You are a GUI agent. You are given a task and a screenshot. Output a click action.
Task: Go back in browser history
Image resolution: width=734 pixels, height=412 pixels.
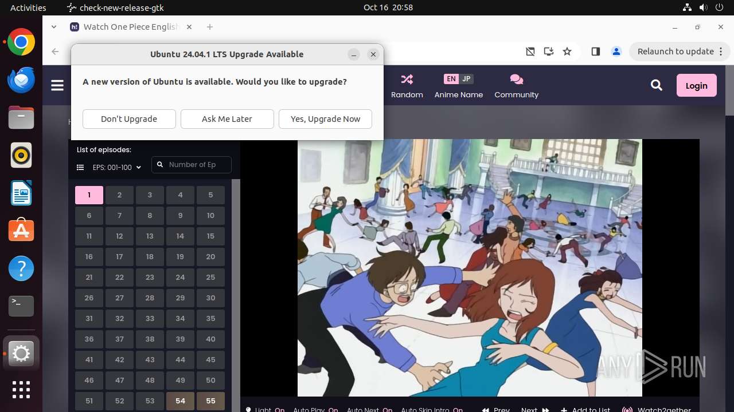click(55, 51)
